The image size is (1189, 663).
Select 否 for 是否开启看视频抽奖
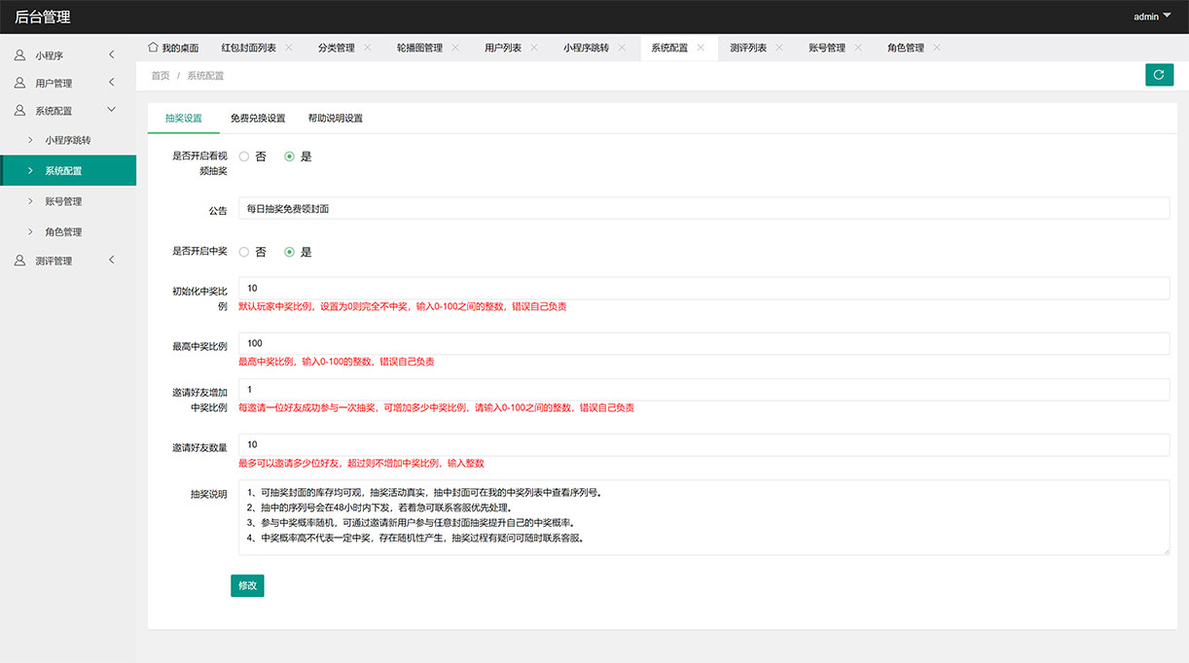(244, 157)
